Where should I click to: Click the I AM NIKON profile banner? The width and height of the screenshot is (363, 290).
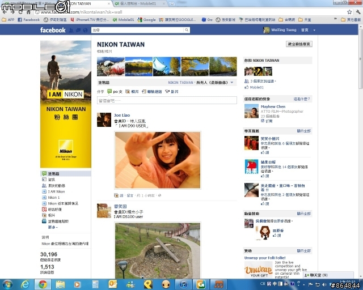point(66,104)
